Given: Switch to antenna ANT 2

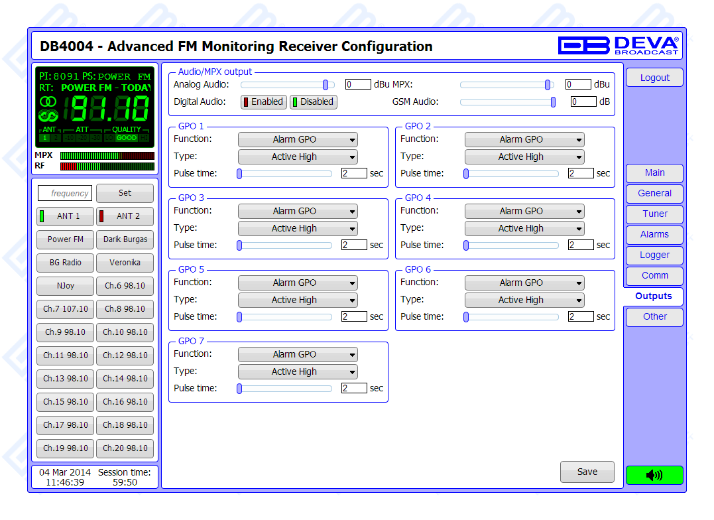Looking at the screenshot, I should [x=125, y=216].
